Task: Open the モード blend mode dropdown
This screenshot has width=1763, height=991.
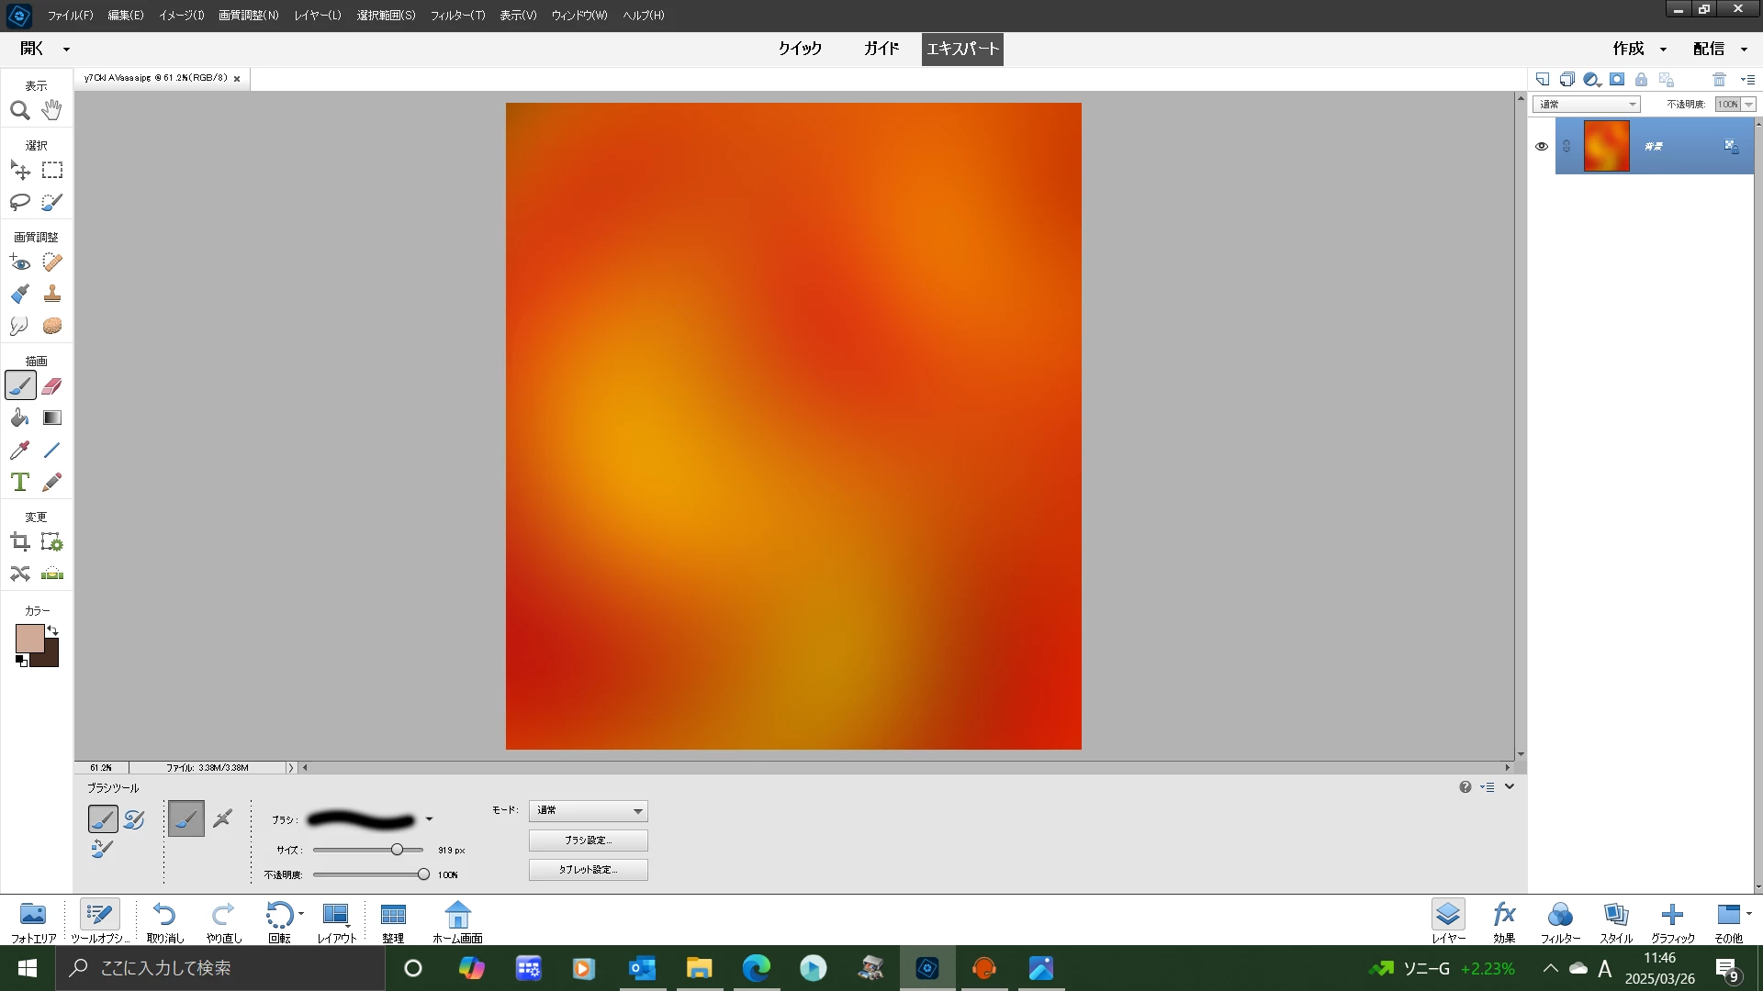Action: tap(589, 811)
